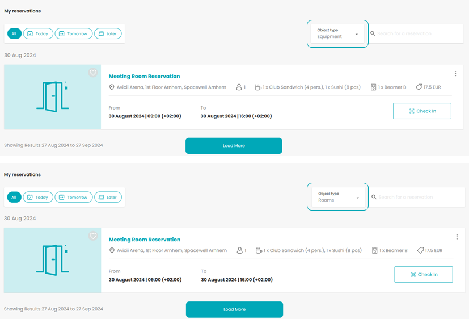Open the Object type dropdown showing Rooms

[339, 197]
